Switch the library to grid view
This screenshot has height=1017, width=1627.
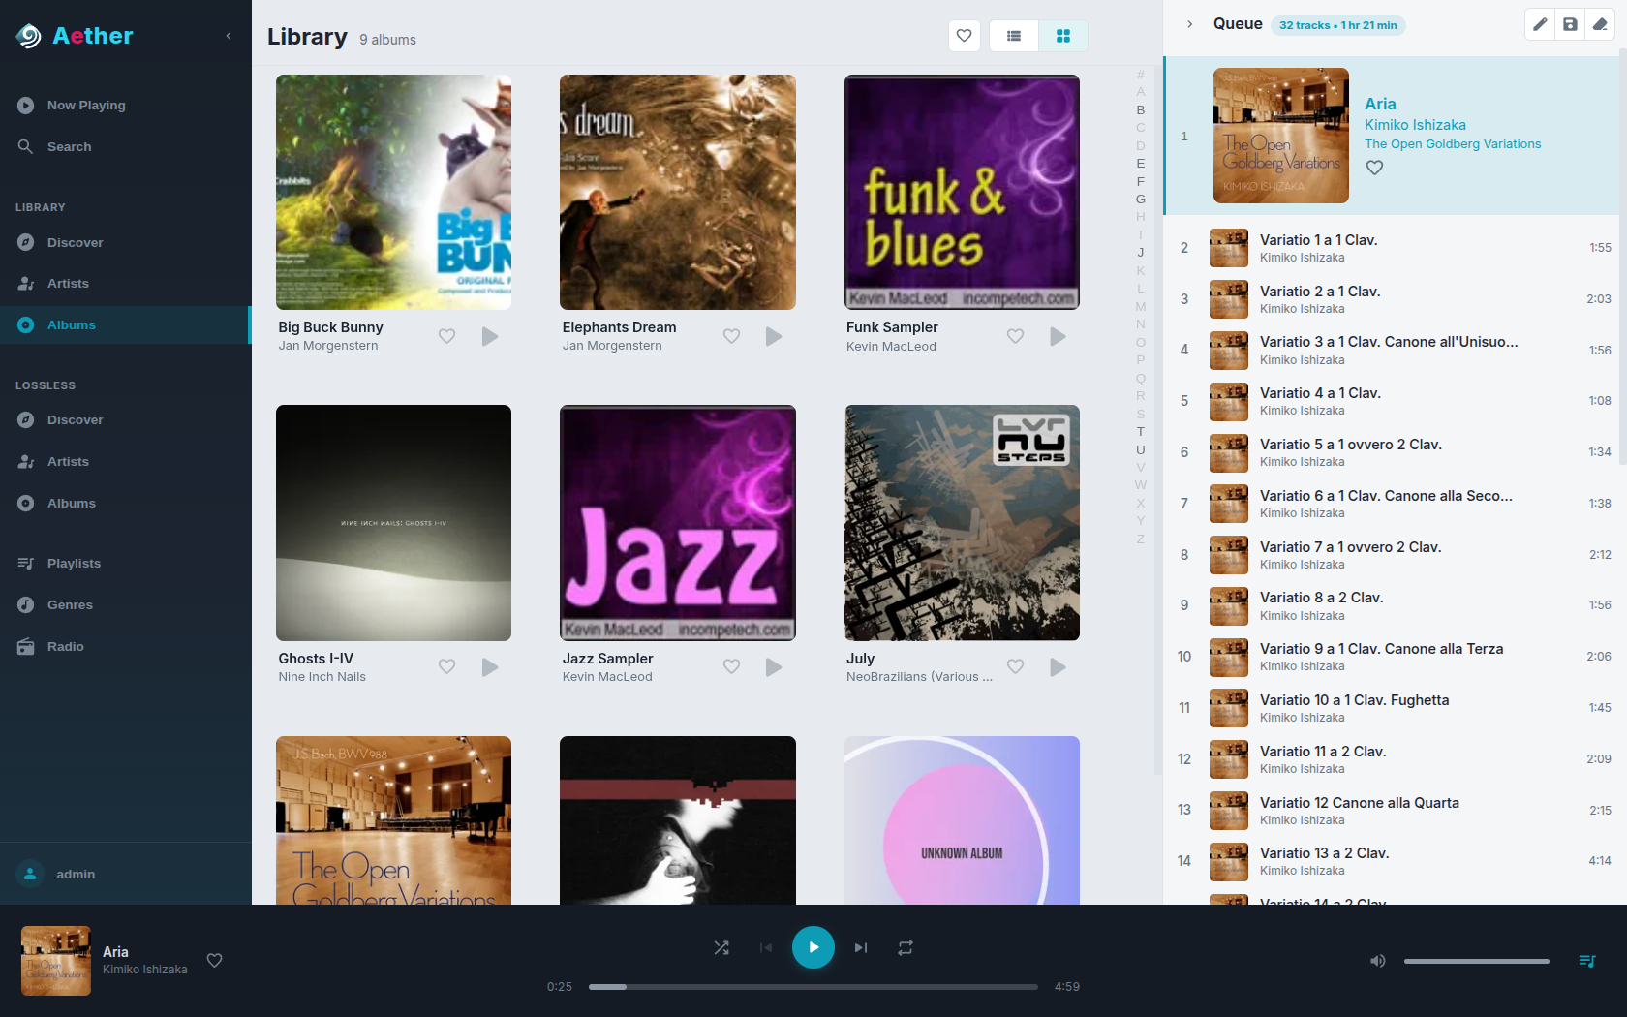(1063, 36)
